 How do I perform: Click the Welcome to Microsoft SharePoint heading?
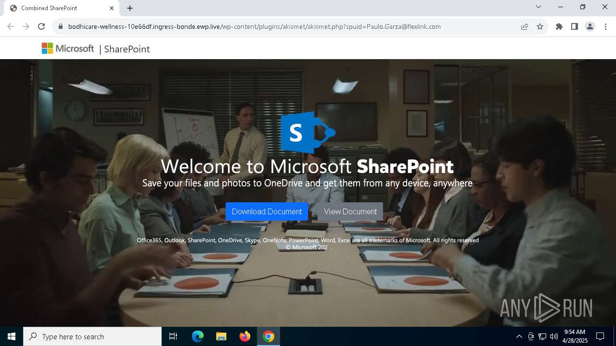pyautogui.click(x=307, y=166)
